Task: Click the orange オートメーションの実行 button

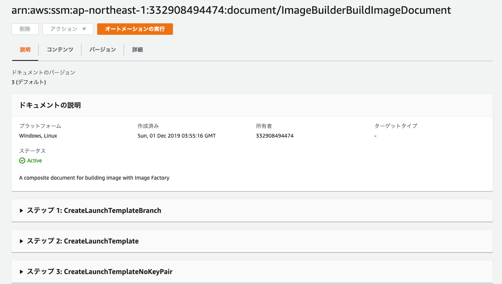Action: pos(135,29)
